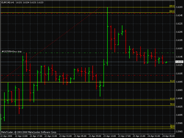Select the 38.2 Fibonacci level label

[x=173, y=127]
